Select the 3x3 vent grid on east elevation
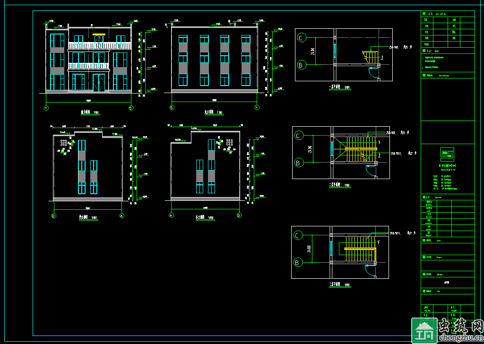The height and width of the screenshot is (344, 484). (x=229, y=142)
